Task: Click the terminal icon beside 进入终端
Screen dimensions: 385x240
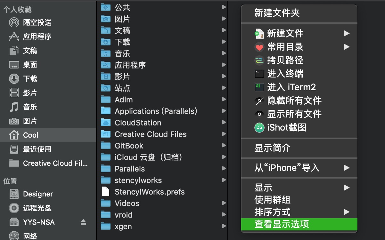Action: 259,74
